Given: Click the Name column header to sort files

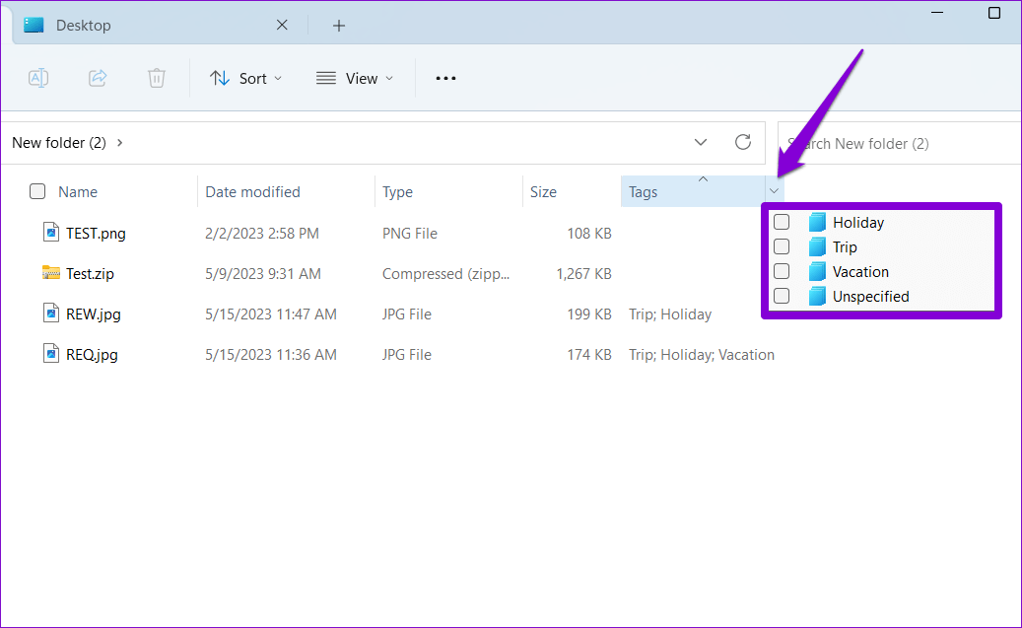Looking at the screenshot, I should tap(77, 191).
